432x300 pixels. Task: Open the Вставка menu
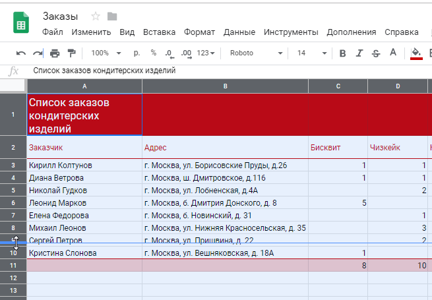point(159,32)
